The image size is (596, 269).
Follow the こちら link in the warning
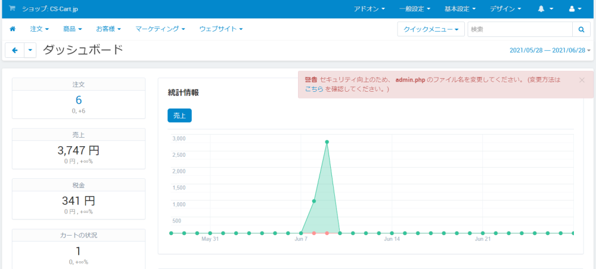click(314, 89)
